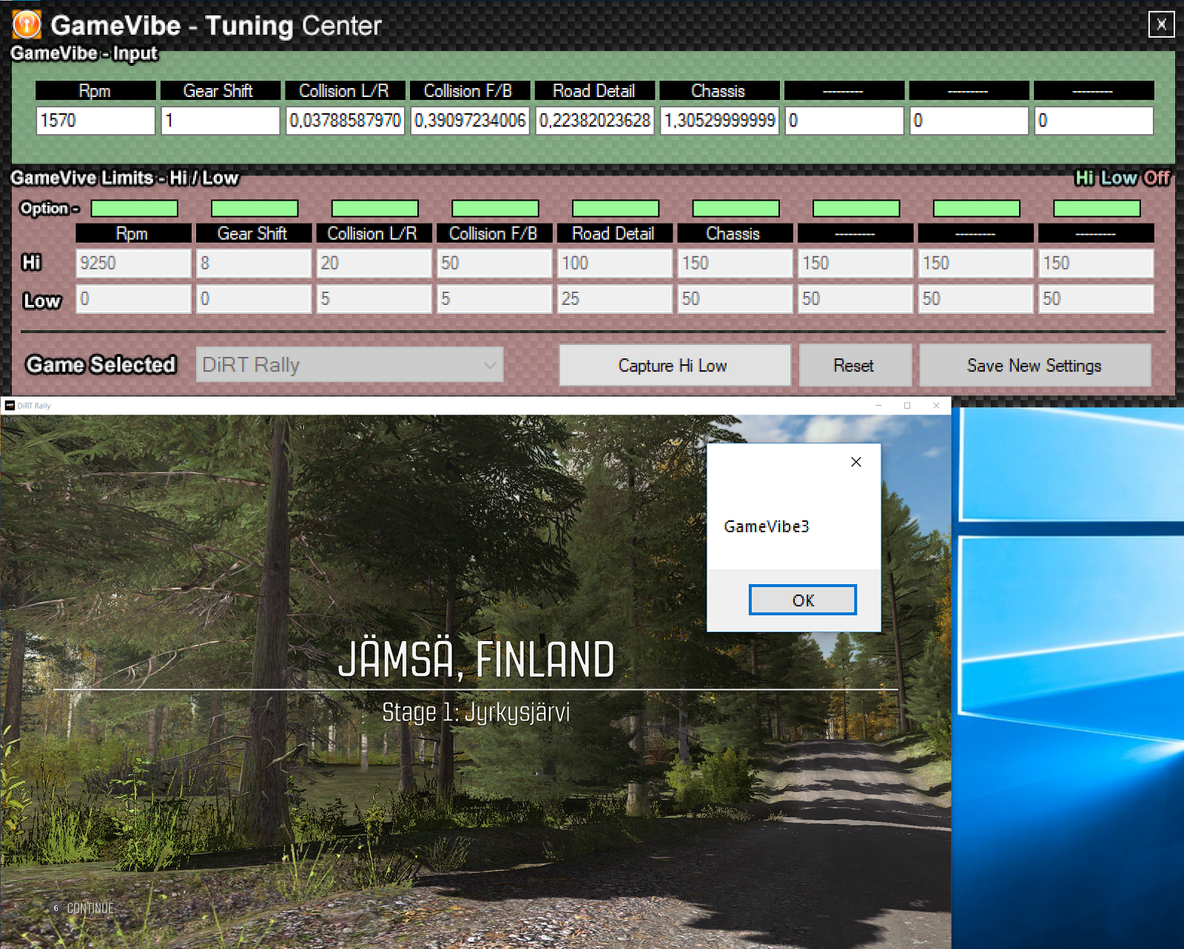Close the GameVibe Tuning Center window
The width and height of the screenshot is (1184, 949).
tap(1161, 24)
